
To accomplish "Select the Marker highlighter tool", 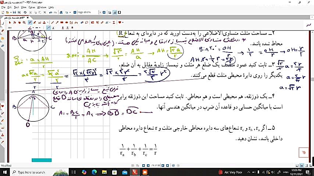I will pos(35,22).
